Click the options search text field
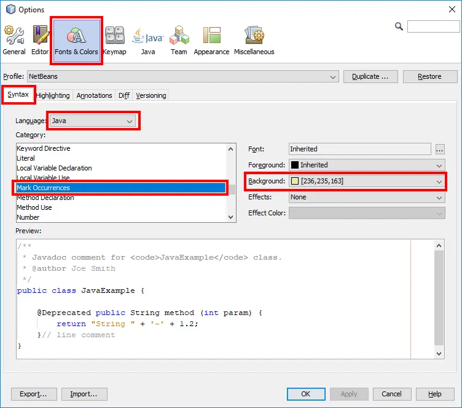462x408 pixels. coord(433,26)
